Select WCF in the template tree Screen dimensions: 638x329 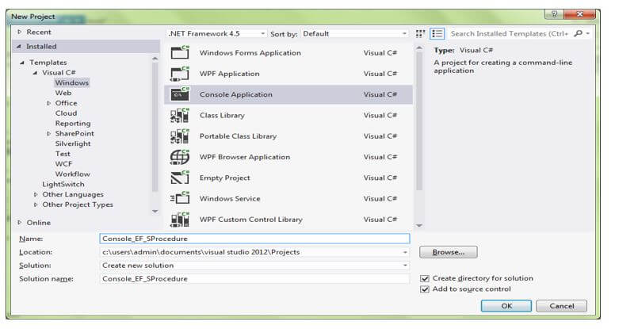[x=64, y=164]
